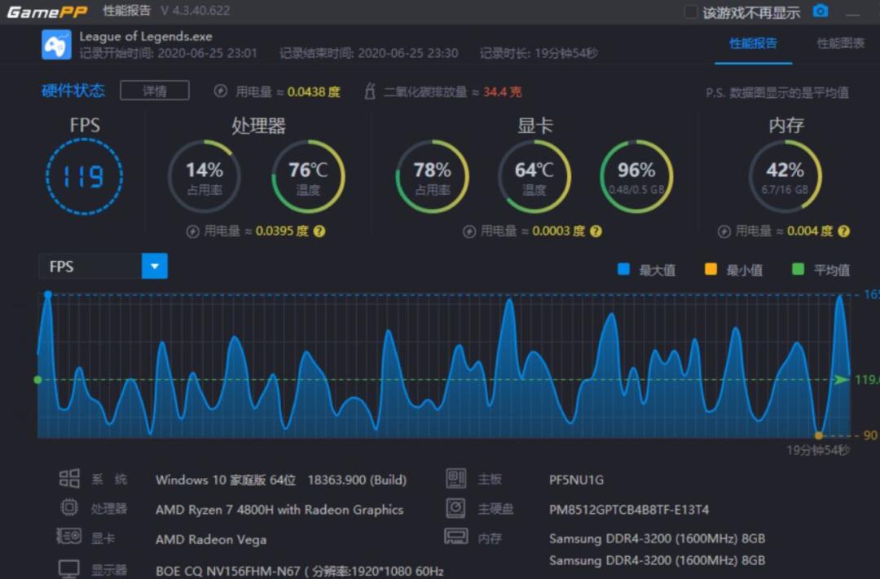Click the green average FPS start marker
The image size is (880, 579).
[37, 380]
